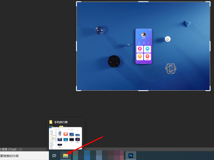214x160 pixels.
Task: Expand the status bar info arrow
Action: coord(21,149)
